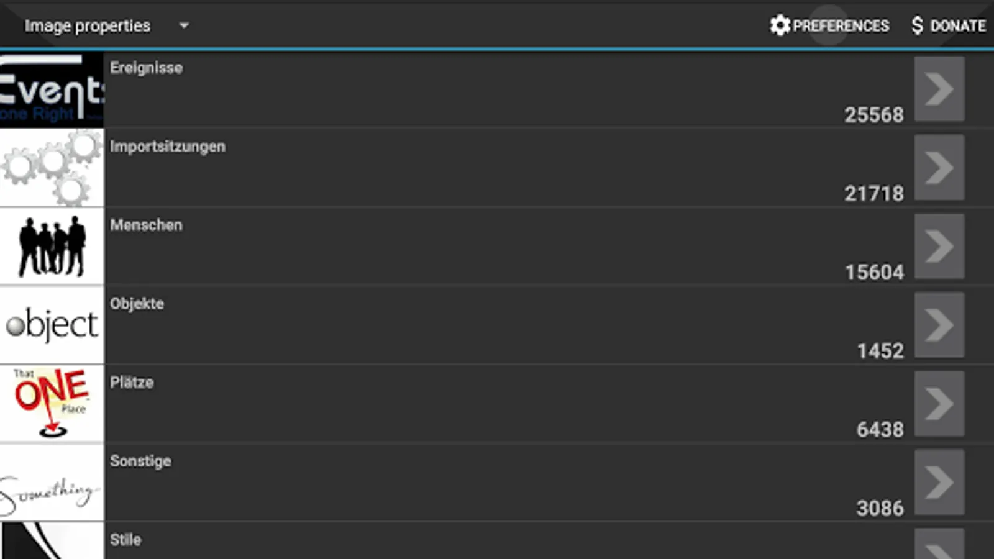
Task: Open the Plätze list entry label
Action: click(132, 383)
